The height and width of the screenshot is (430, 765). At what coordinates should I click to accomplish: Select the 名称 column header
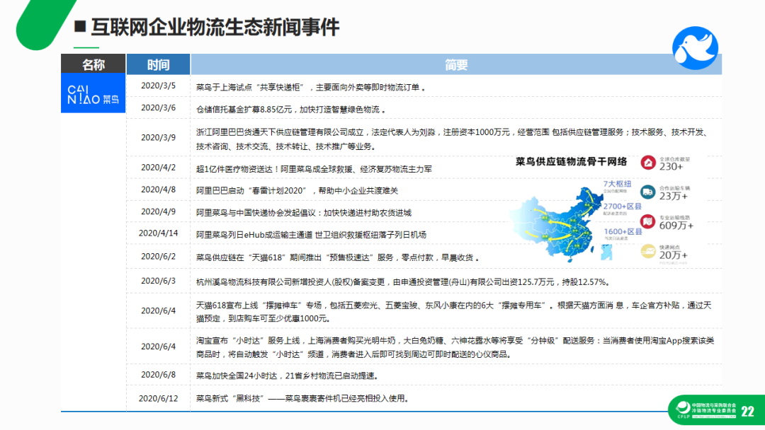click(x=93, y=65)
